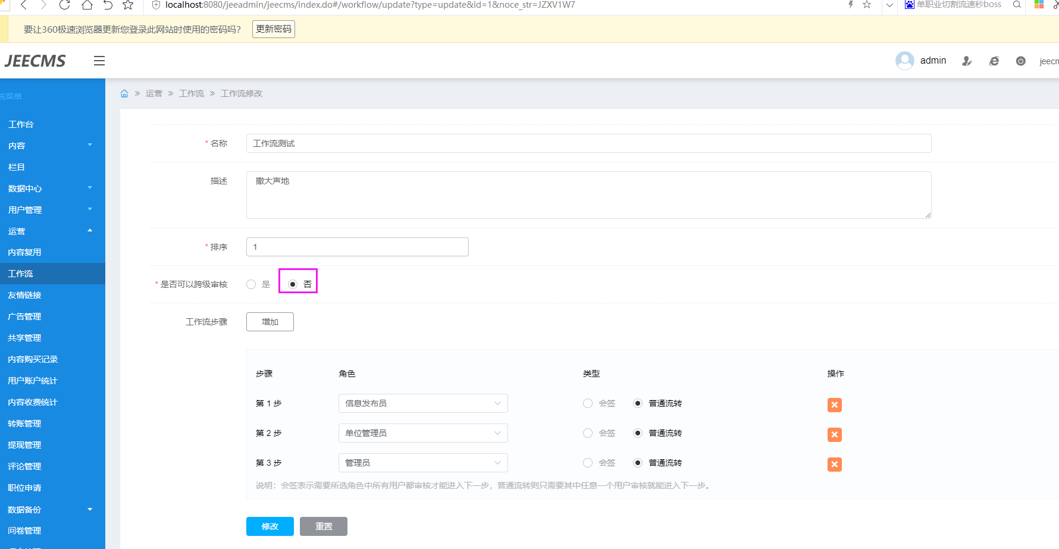
Task: Click the favorites star left of the address bar
Action: click(128, 5)
